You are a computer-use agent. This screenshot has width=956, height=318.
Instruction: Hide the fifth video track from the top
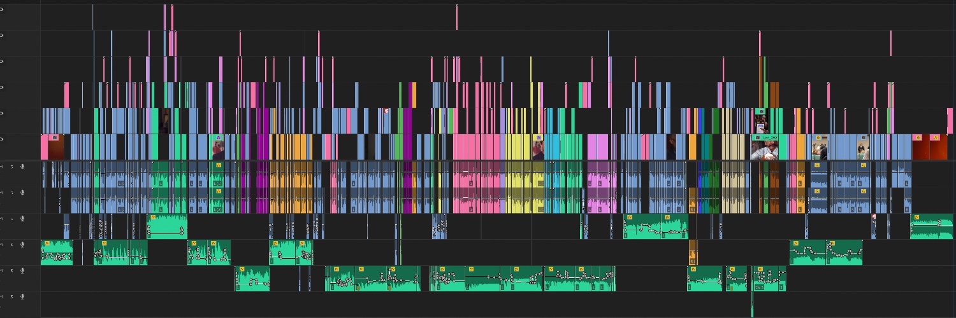coord(2,113)
